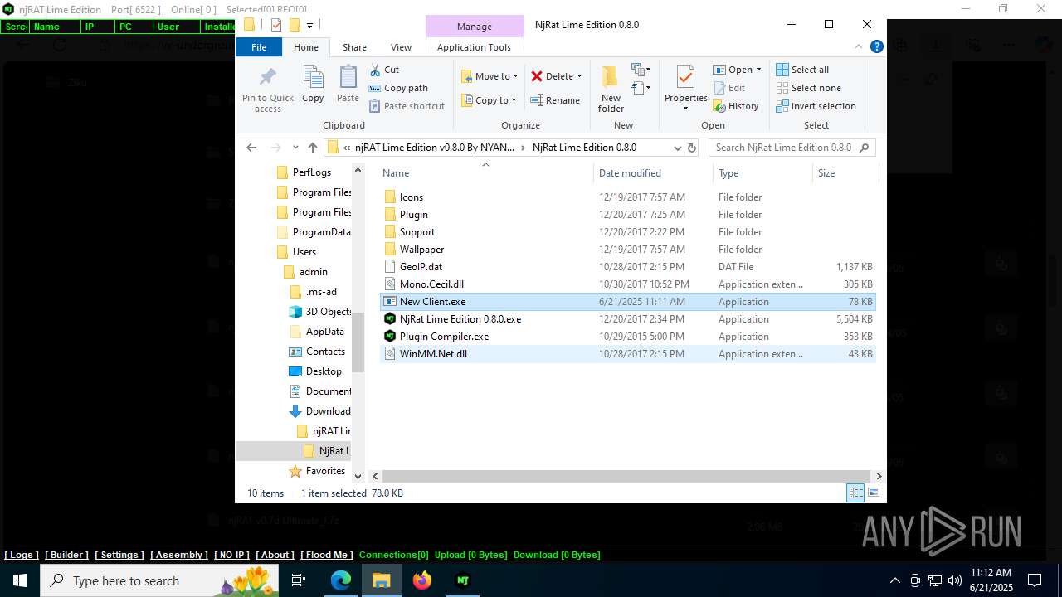Switch to the View tab
The height and width of the screenshot is (597, 1062).
[x=401, y=47]
